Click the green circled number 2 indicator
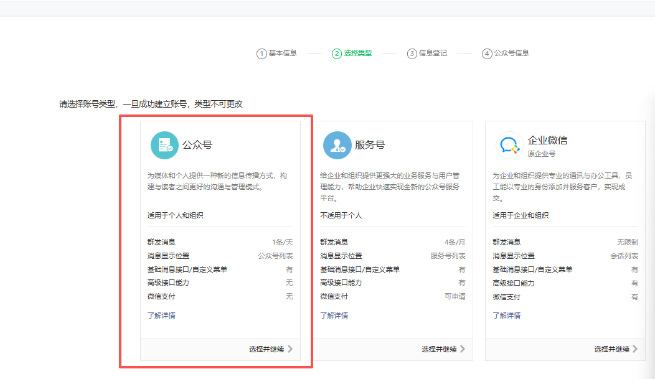This screenshot has height=379, width=655. tap(336, 54)
